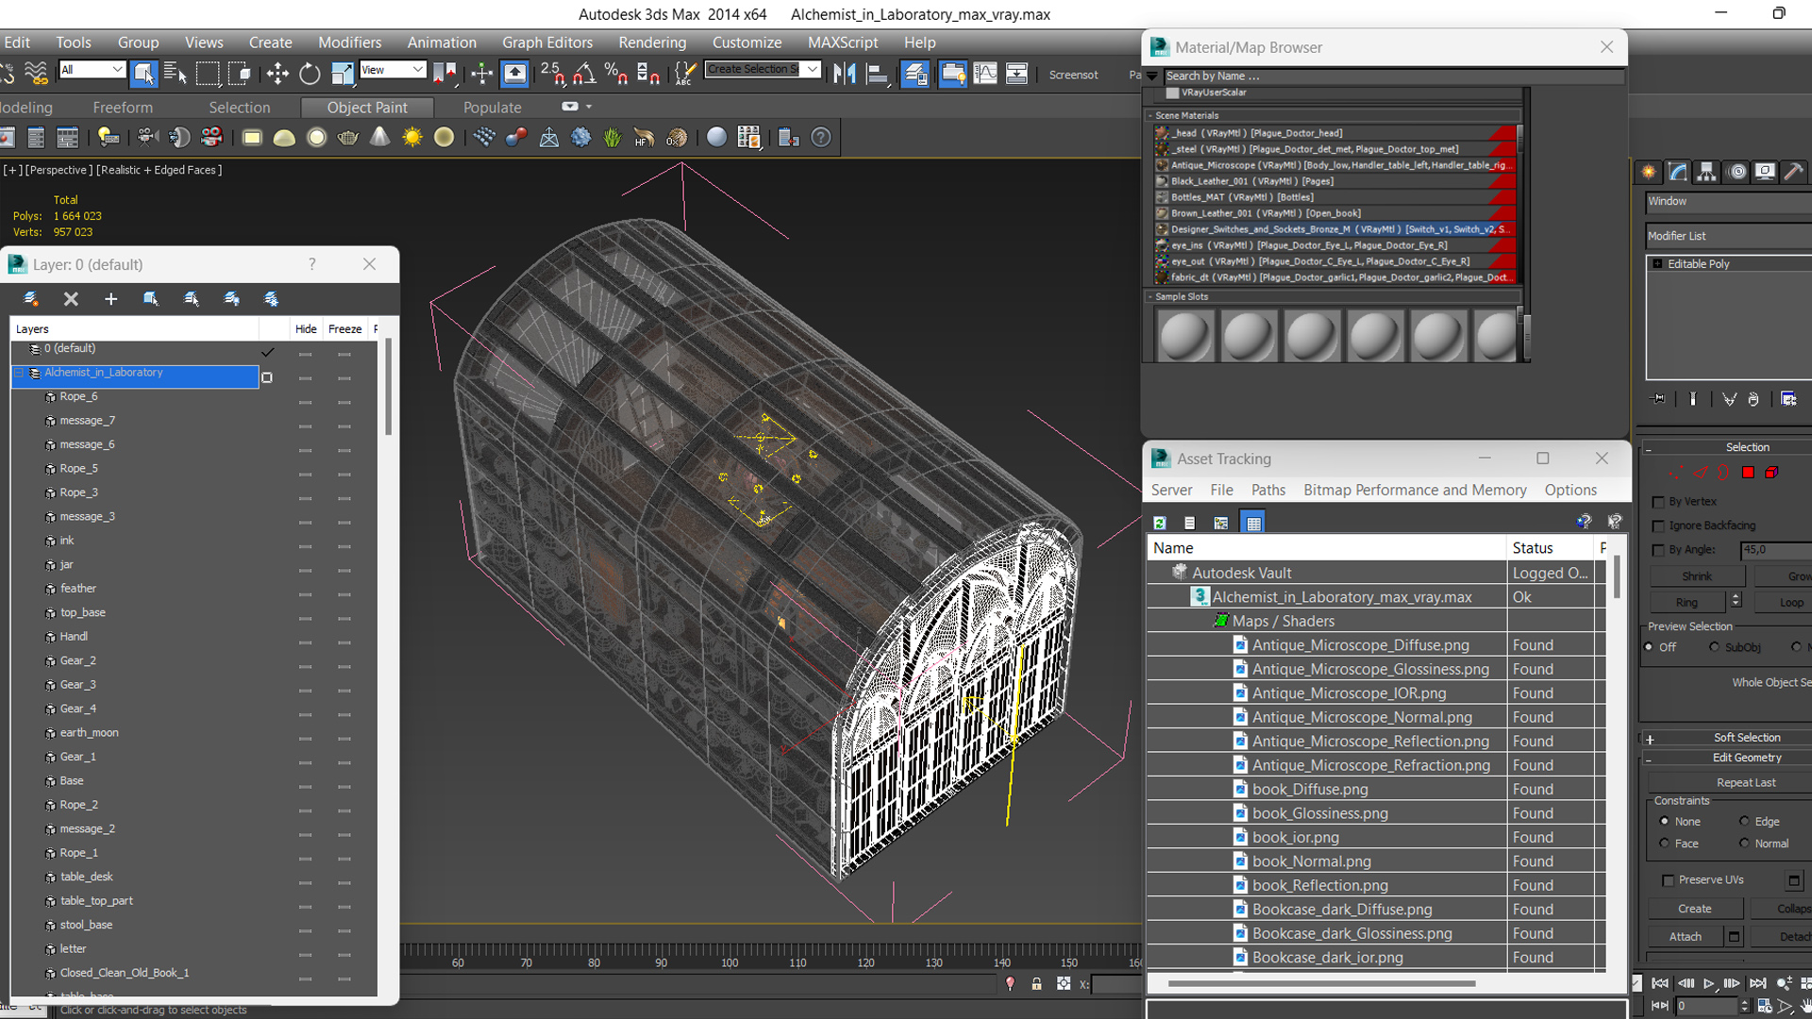The height and width of the screenshot is (1019, 1812).
Task: Click the Search by Name field
Action: tap(1394, 76)
